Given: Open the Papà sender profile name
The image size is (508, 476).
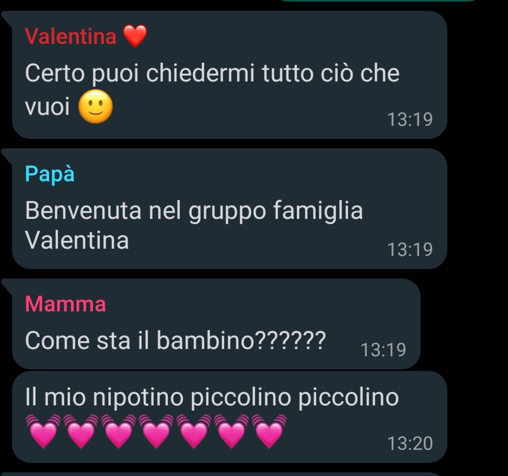Looking at the screenshot, I should tap(50, 175).
